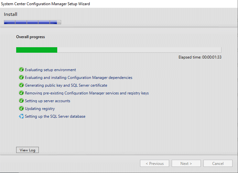Click check icon beside Updating registry

(21, 108)
